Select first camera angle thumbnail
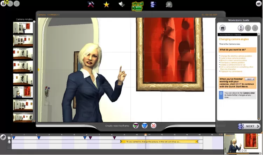263x155 pixels. (x=23, y=28)
